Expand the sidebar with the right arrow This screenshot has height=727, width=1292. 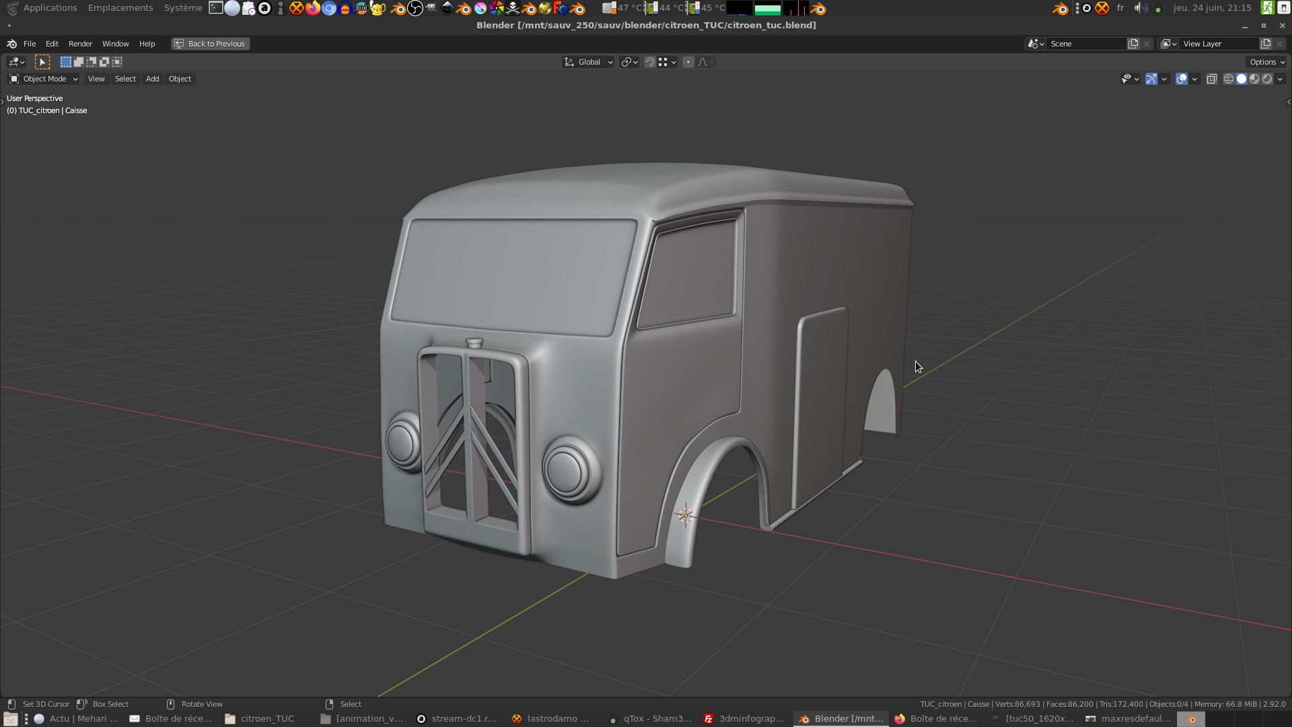tap(1289, 102)
